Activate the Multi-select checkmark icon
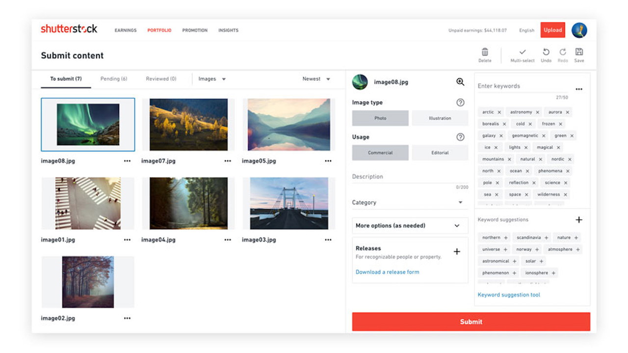 click(522, 52)
